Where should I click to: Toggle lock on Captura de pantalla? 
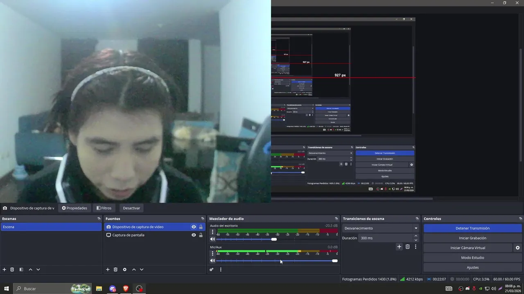(x=201, y=235)
